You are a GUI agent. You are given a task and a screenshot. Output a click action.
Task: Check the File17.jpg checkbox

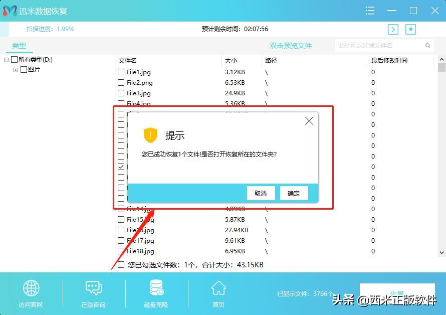(x=121, y=241)
